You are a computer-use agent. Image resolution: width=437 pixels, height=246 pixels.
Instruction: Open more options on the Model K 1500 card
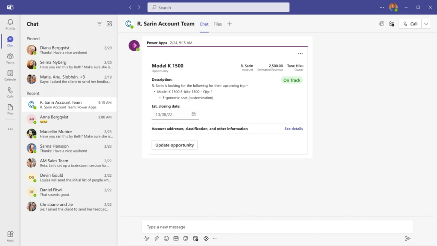click(300, 53)
